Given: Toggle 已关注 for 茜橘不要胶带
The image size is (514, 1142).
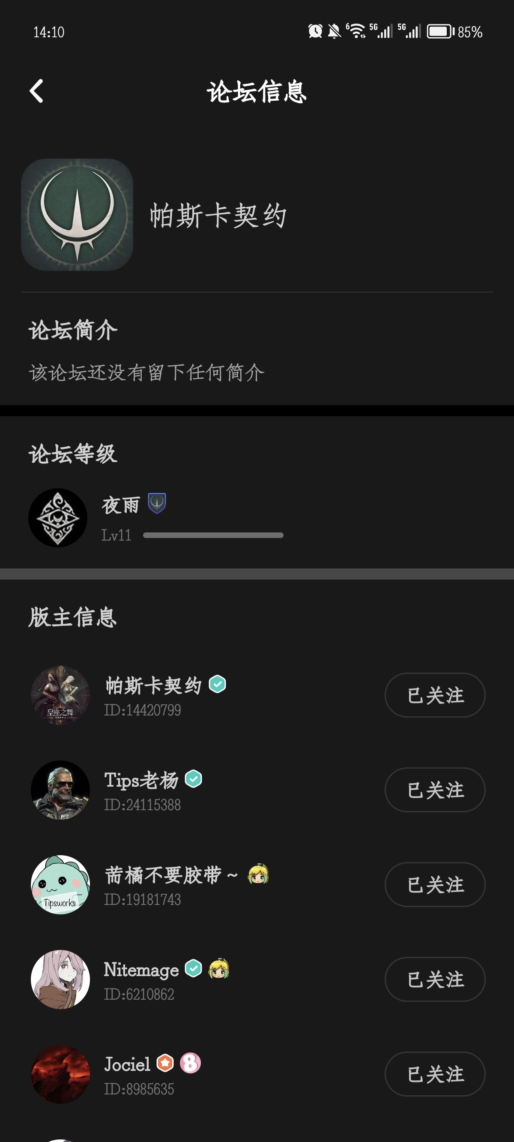Looking at the screenshot, I should (x=435, y=885).
